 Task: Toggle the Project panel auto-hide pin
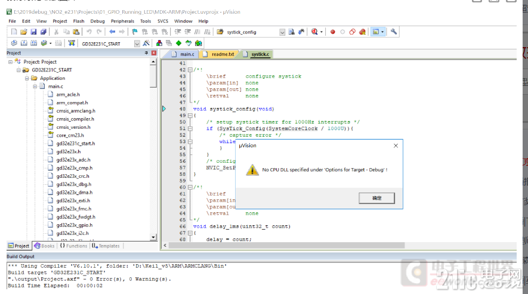click(x=146, y=53)
